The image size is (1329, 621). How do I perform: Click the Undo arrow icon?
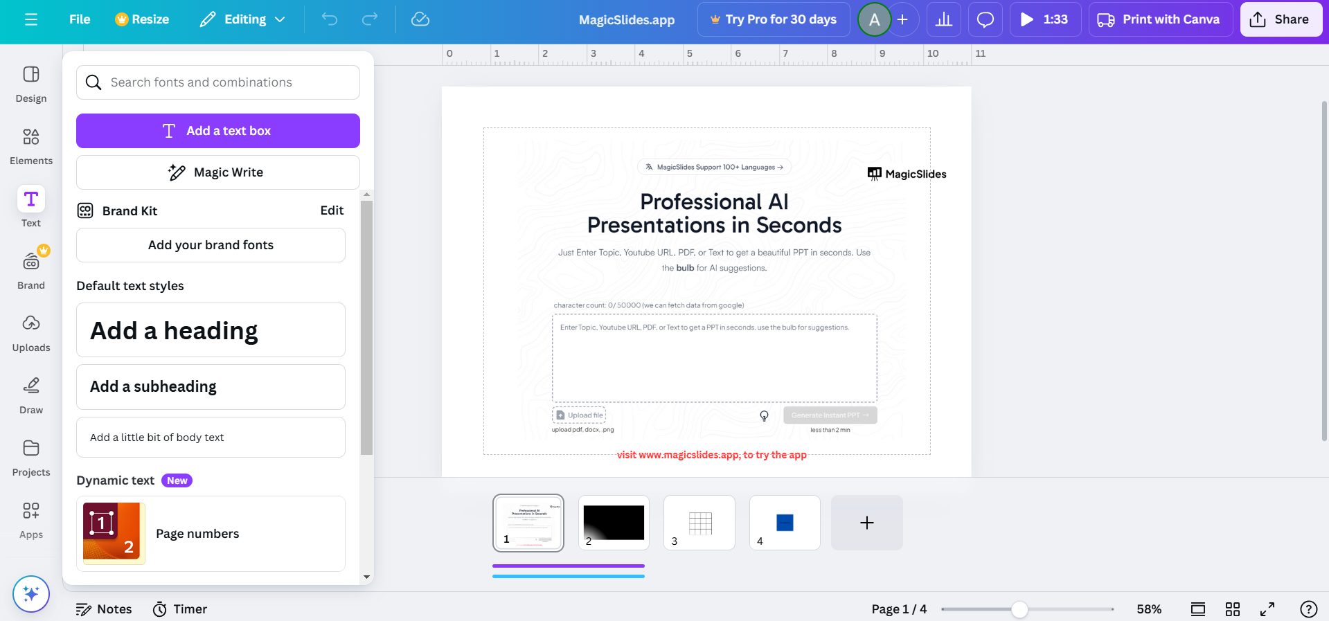(x=330, y=19)
